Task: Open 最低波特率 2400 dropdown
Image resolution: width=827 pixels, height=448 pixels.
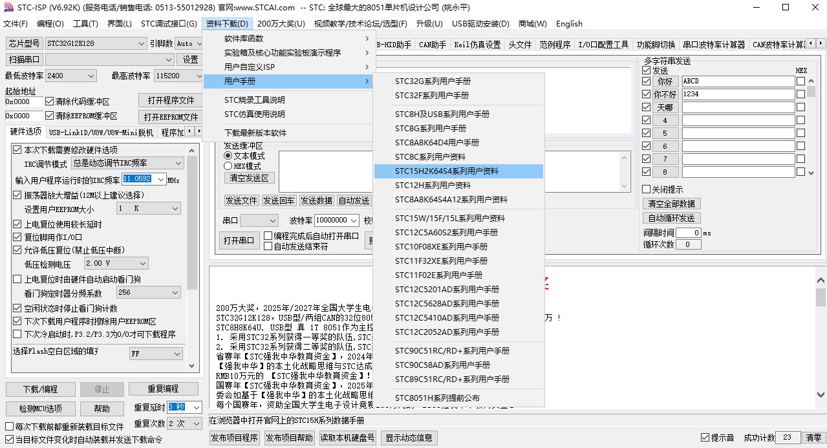Action: point(71,76)
